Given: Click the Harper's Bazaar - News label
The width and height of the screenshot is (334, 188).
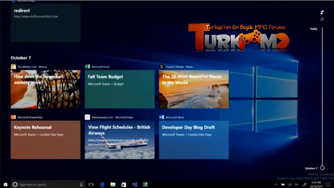Looking at the screenshot, I should click(179, 67).
